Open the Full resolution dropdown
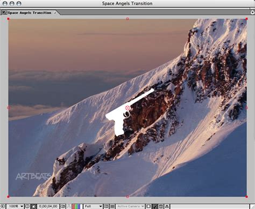Viewport: 255px width, 209px height. (93, 206)
